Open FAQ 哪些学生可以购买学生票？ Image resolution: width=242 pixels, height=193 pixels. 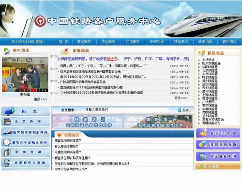point(72,158)
